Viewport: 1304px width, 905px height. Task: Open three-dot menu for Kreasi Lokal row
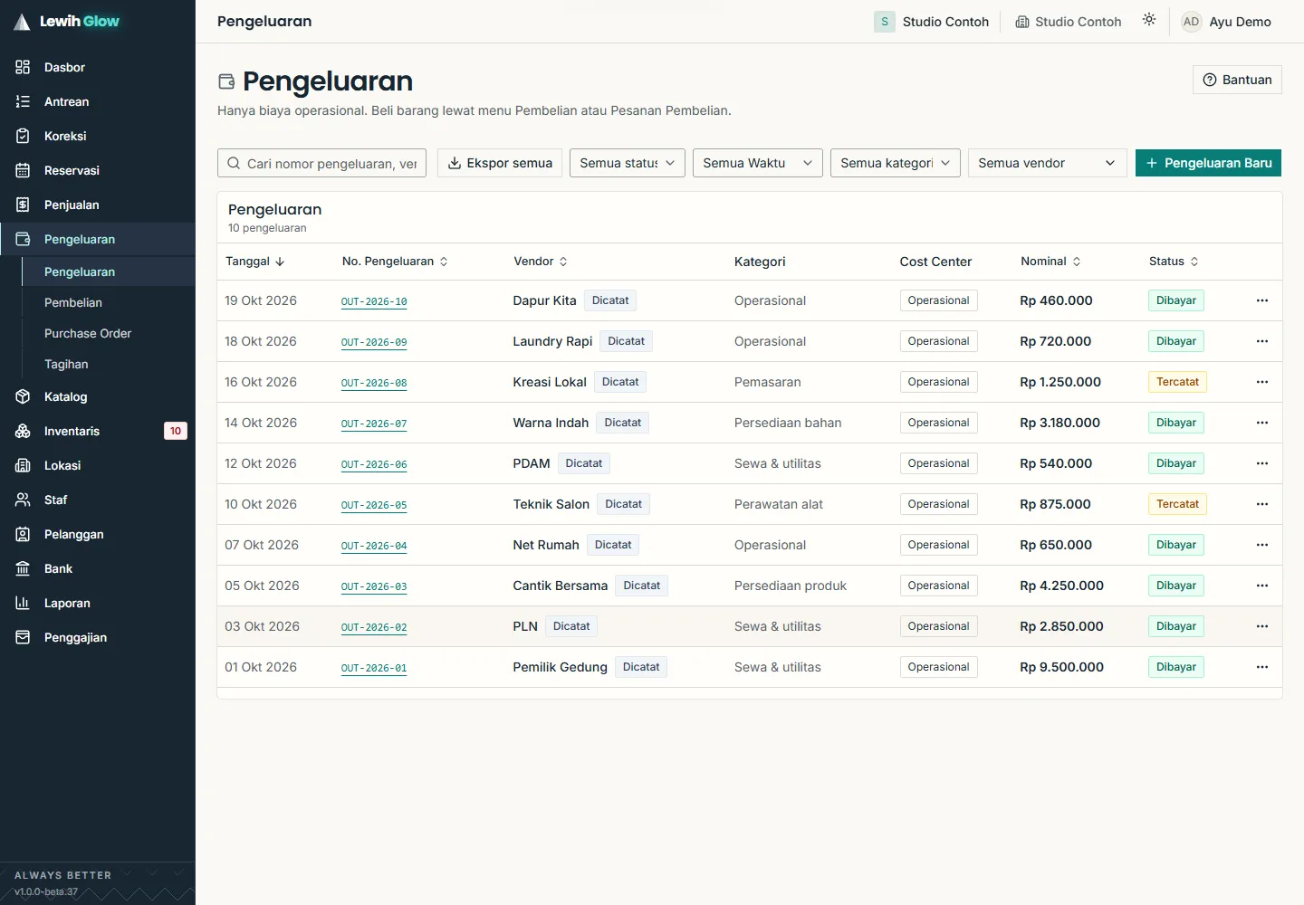pyautogui.click(x=1262, y=382)
